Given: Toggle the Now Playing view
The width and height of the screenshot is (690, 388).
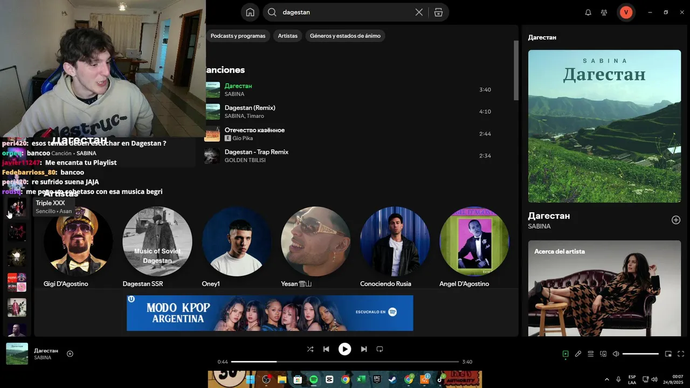Looking at the screenshot, I should pyautogui.click(x=565, y=354).
